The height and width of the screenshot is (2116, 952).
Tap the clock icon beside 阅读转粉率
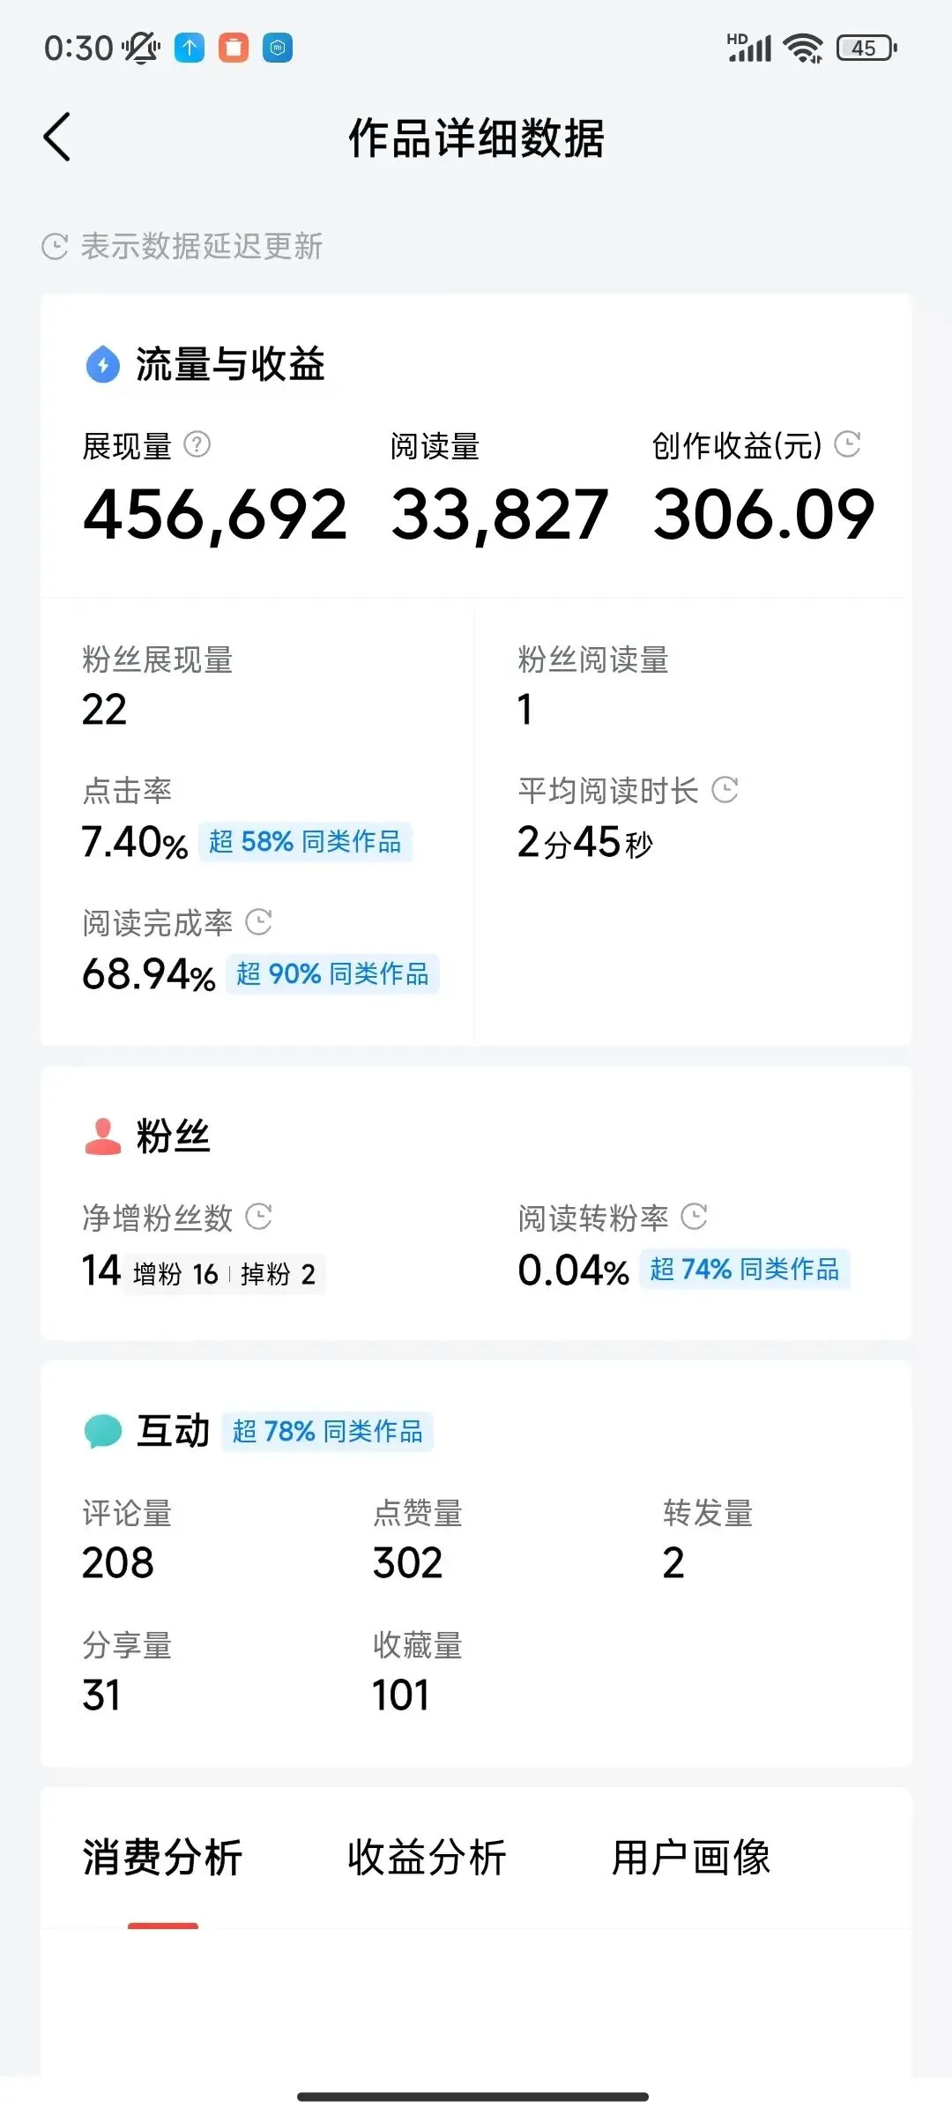pos(695,1217)
